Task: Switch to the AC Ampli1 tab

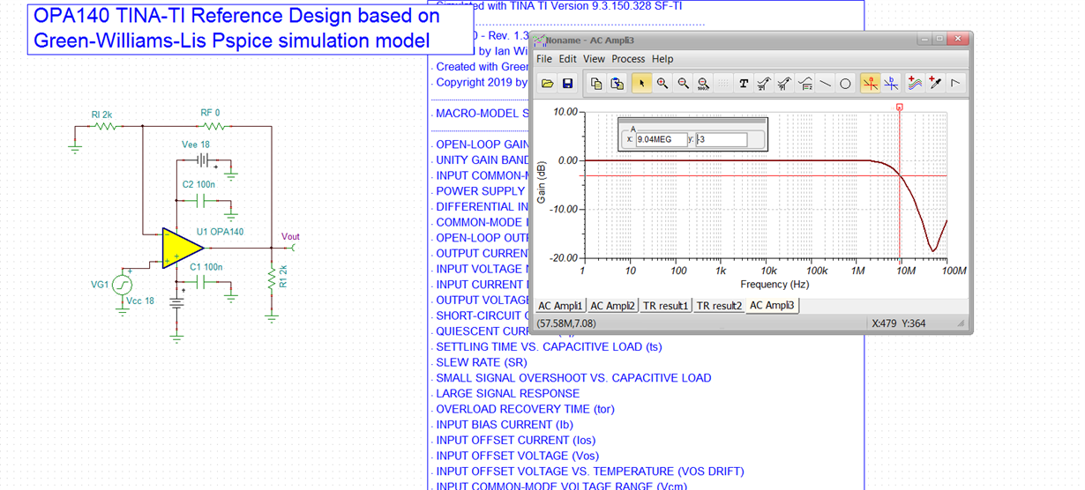Action: [x=561, y=306]
